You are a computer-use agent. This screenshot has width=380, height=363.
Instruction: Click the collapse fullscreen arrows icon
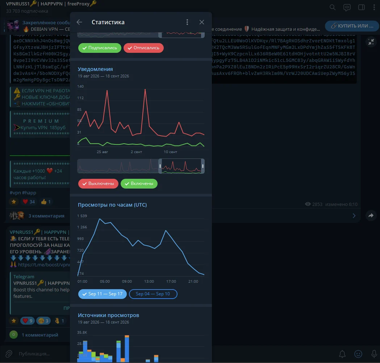[371, 42]
